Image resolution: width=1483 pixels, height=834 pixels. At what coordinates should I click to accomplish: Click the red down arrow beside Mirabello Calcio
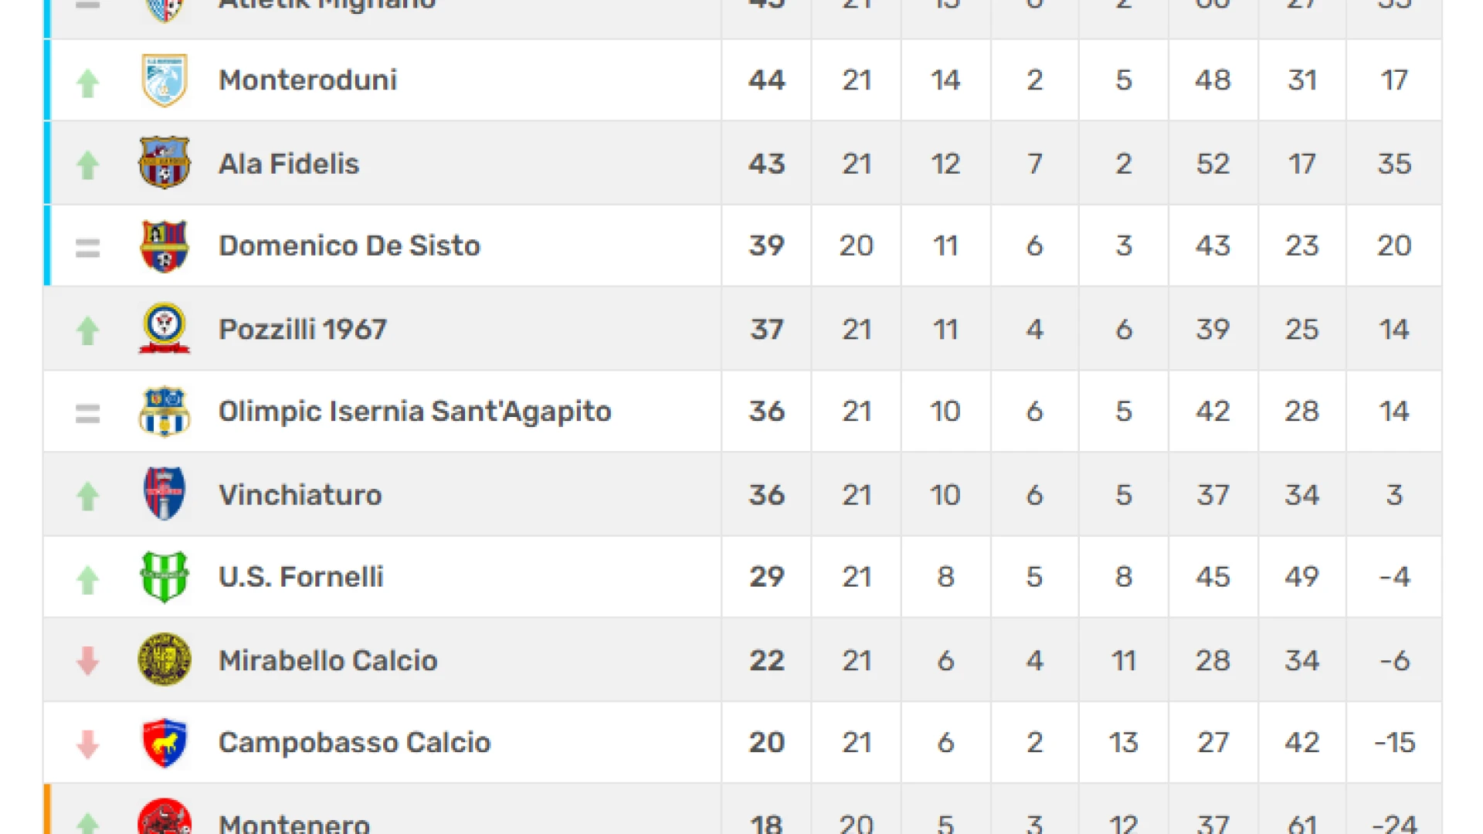pyautogui.click(x=88, y=661)
